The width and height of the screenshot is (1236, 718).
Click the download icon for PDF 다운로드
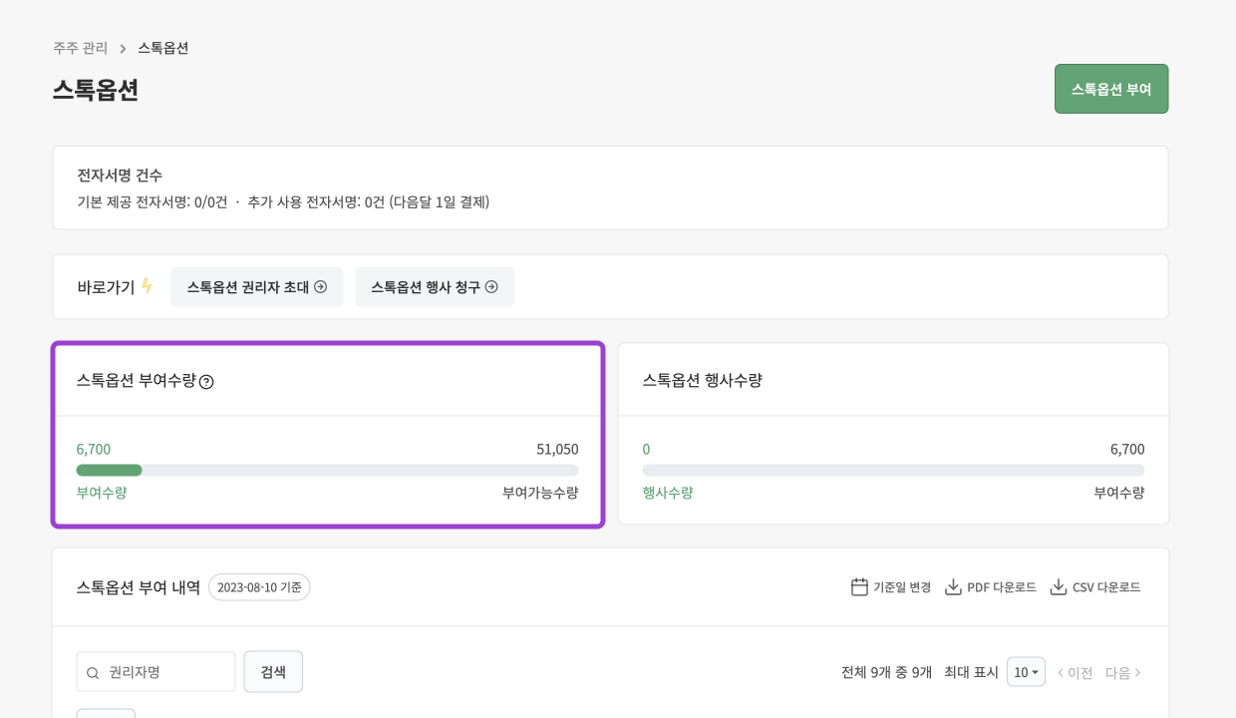coord(954,587)
